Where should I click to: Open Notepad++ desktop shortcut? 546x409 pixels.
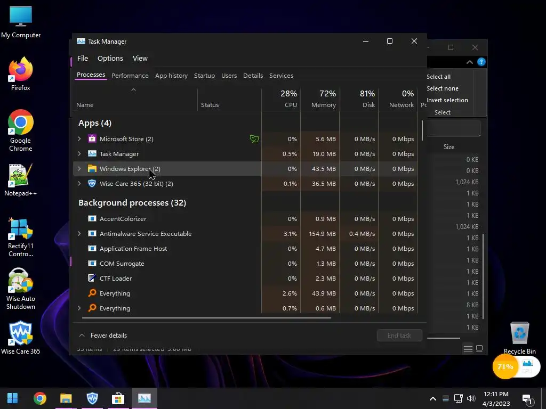[21, 180]
